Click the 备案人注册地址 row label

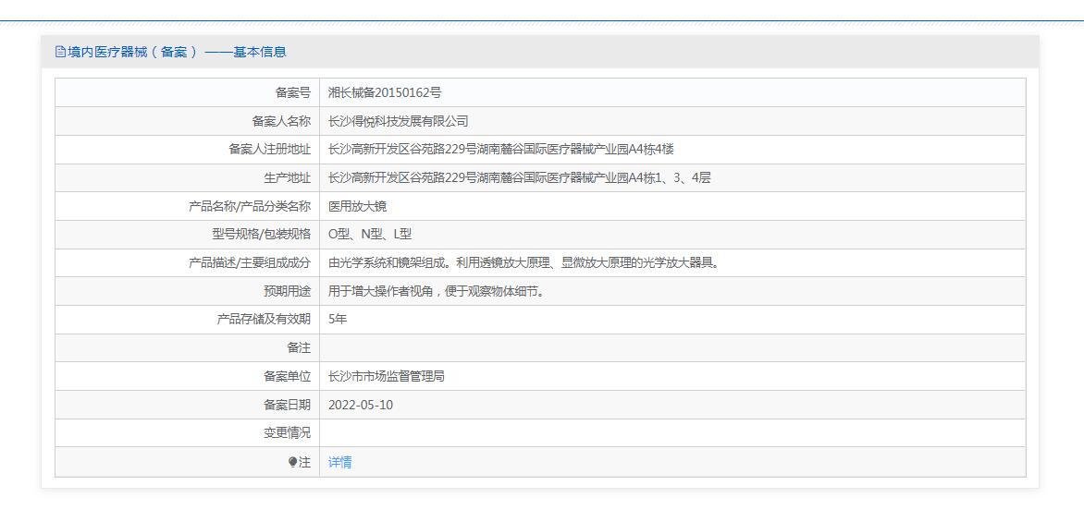[x=270, y=150]
